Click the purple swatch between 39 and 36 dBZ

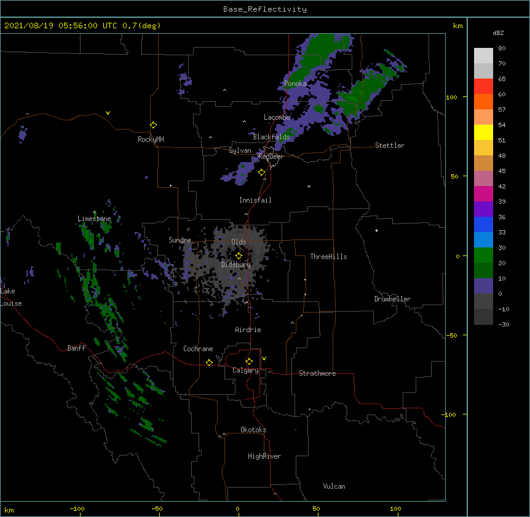tap(483, 209)
